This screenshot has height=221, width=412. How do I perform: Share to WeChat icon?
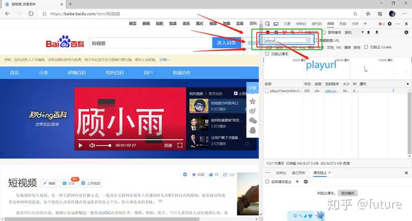point(253,121)
